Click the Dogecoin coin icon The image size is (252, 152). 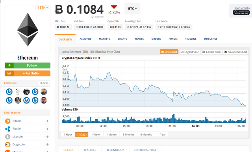pos(7,145)
